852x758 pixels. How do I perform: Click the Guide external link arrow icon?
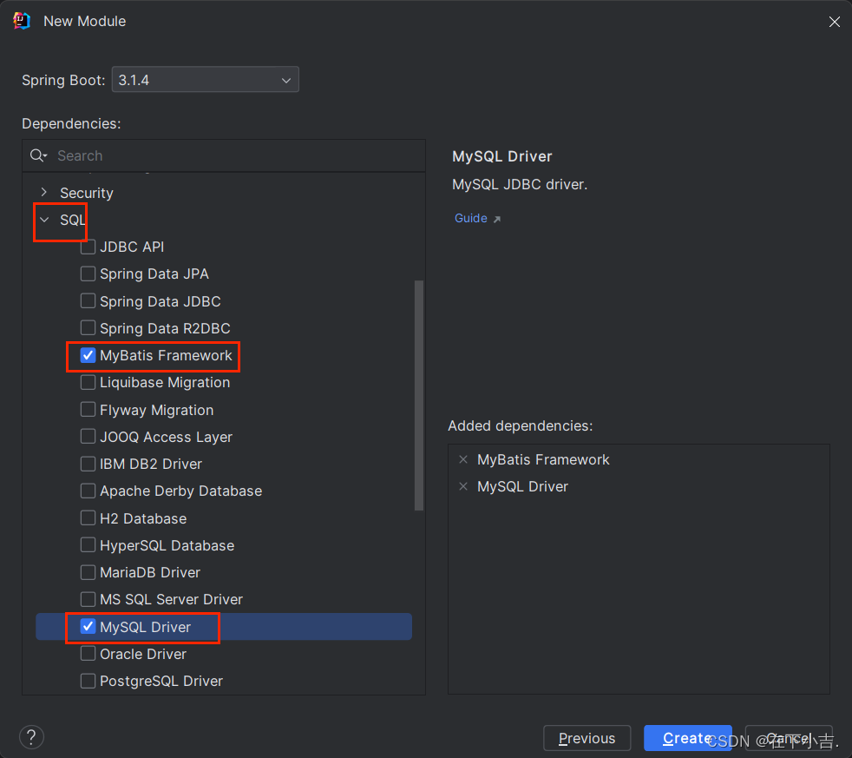click(x=496, y=219)
